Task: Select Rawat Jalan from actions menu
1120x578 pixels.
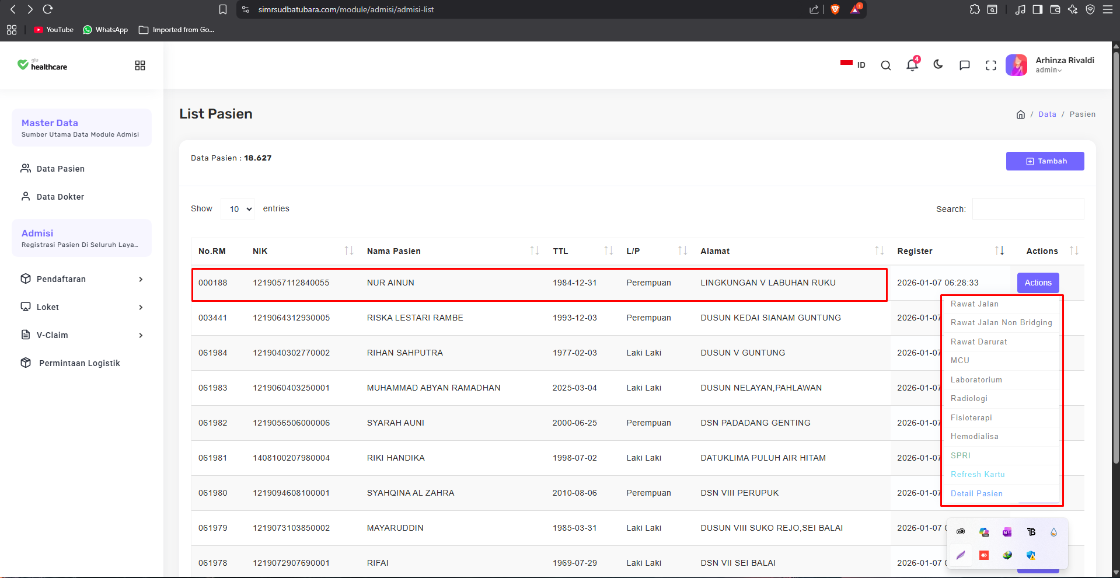Action: [974, 304]
